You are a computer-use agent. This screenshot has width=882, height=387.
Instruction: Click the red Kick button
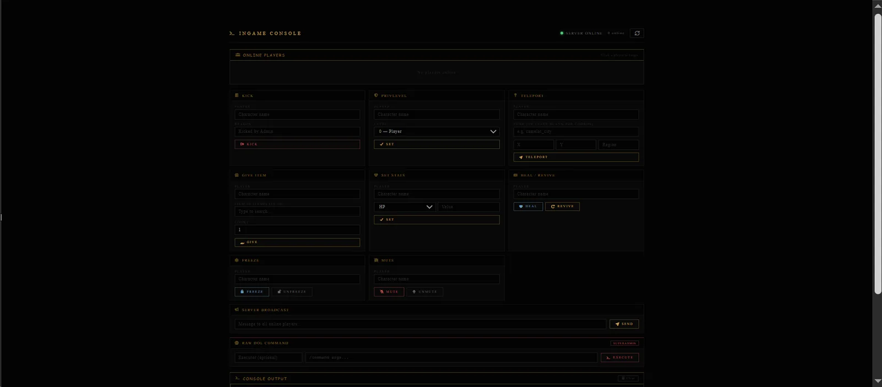pyautogui.click(x=297, y=144)
